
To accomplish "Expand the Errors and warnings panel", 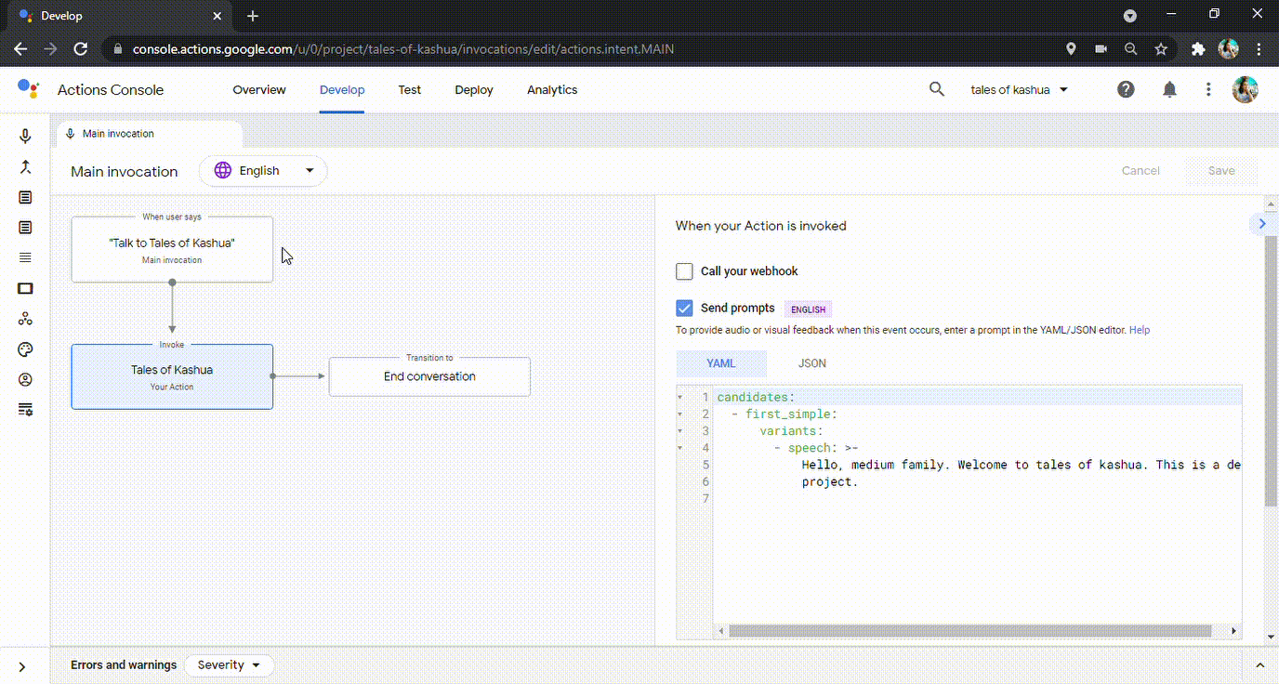I will [1260, 665].
